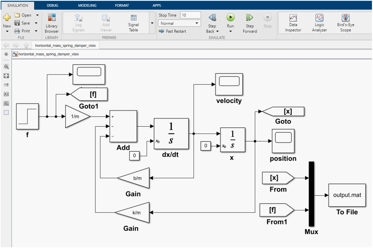Expand the Save dropdown arrow
The image size is (373, 248).
[36, 23]
